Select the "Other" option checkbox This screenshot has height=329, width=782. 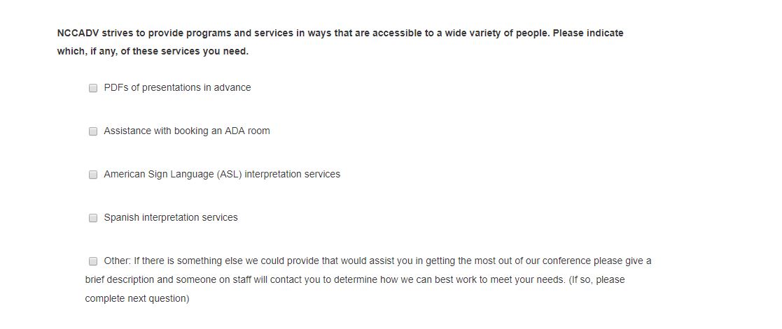coord(92,261)
